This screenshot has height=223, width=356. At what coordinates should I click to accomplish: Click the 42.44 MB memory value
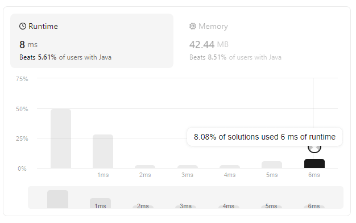[x=209, y=44]
